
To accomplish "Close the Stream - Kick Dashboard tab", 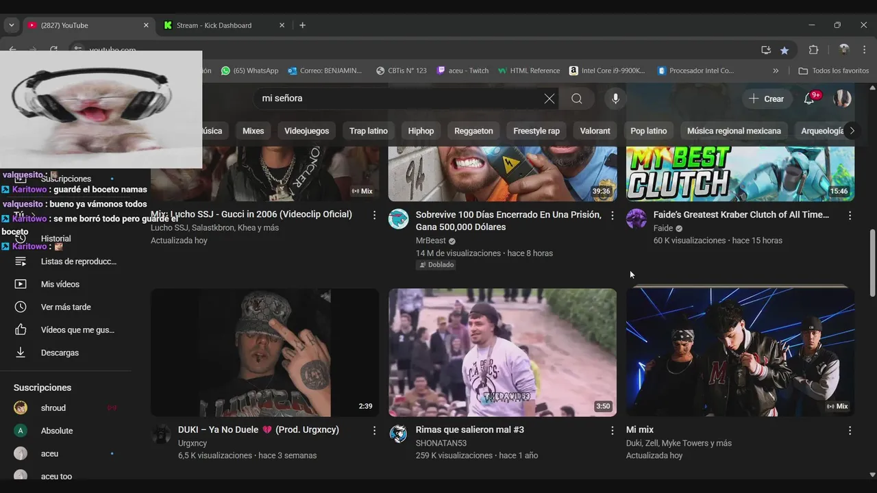I will (282, 25).
